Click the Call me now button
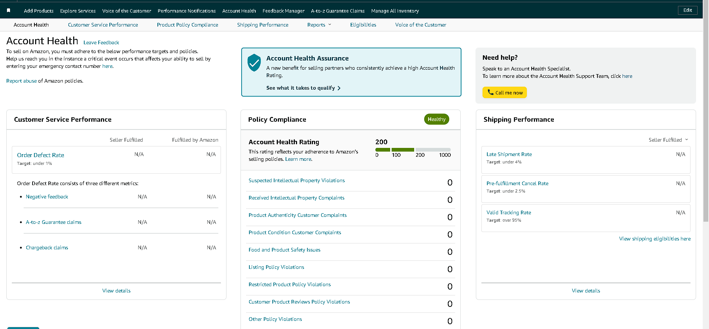 coord(505,93)
